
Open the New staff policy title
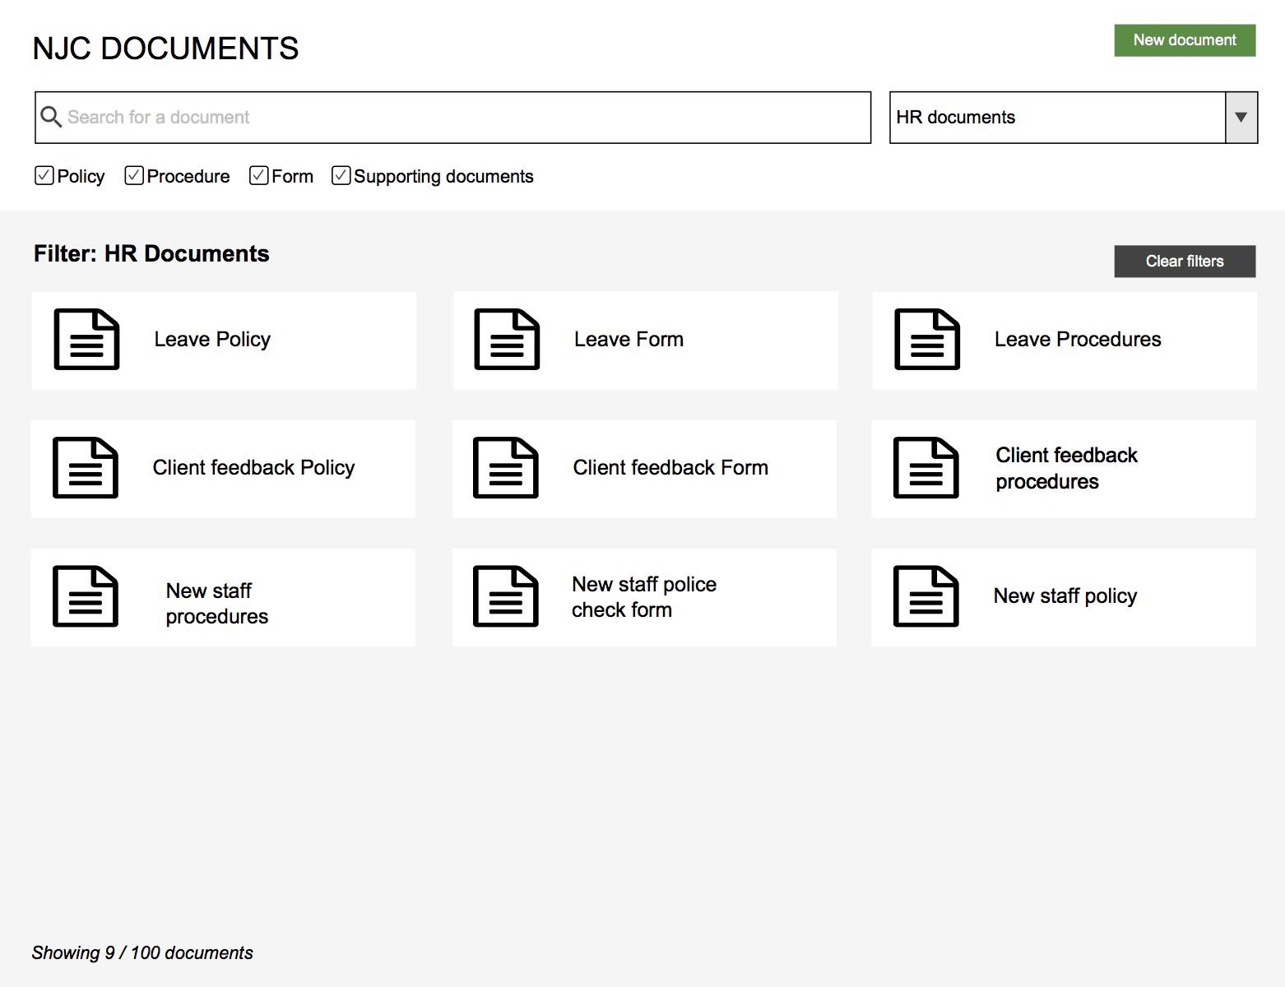[1065, 595]
